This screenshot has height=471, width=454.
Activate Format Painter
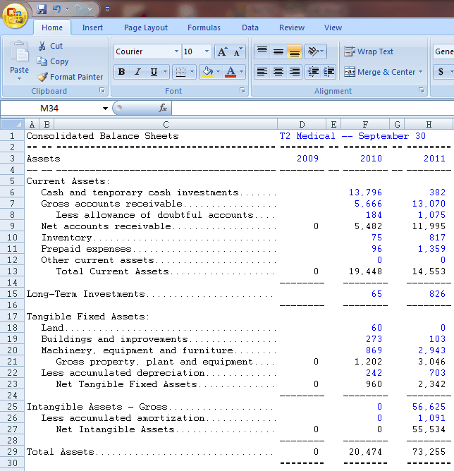(70, 77)
